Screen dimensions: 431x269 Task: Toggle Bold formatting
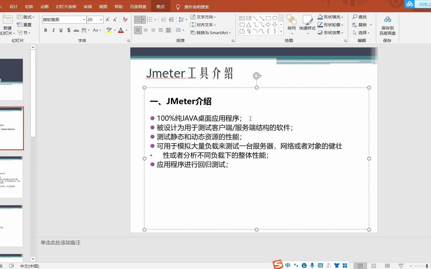click(x=46, y=30)
